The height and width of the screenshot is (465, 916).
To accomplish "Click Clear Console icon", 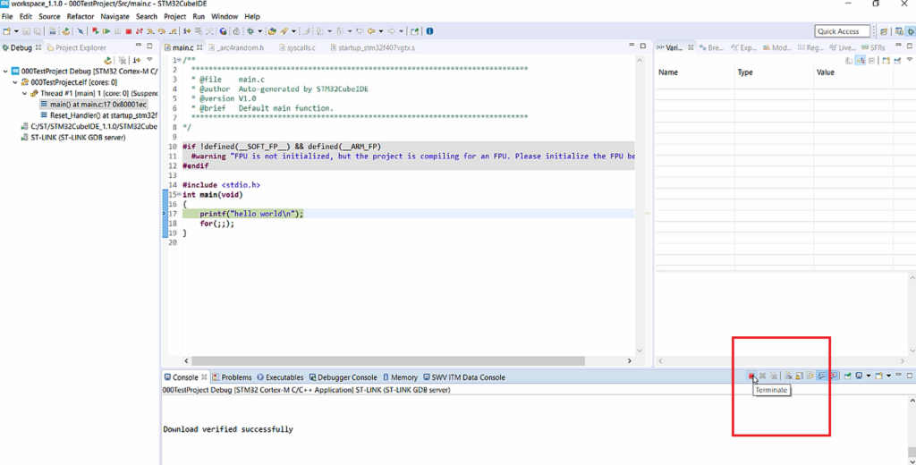I will [788, 376].
